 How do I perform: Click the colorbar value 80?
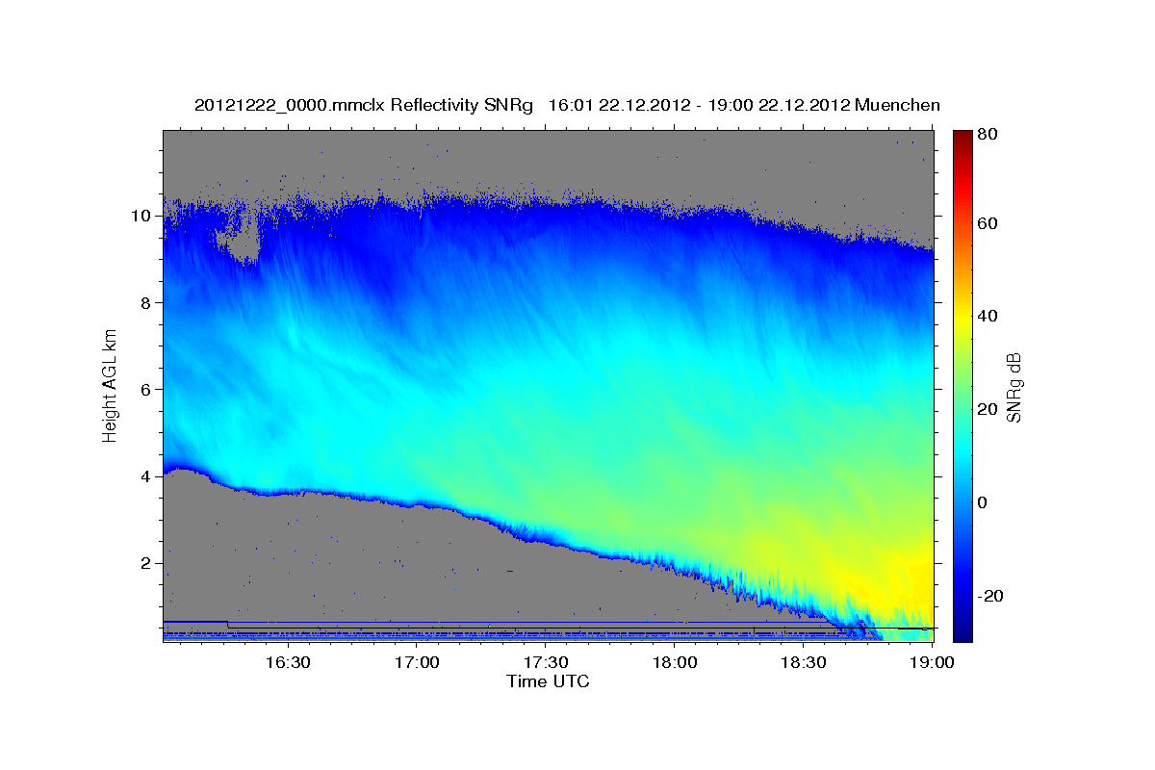(987, 135)
